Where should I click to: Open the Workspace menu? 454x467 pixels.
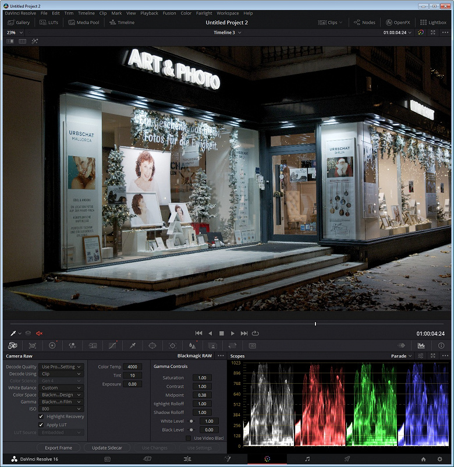click(228, 13)
